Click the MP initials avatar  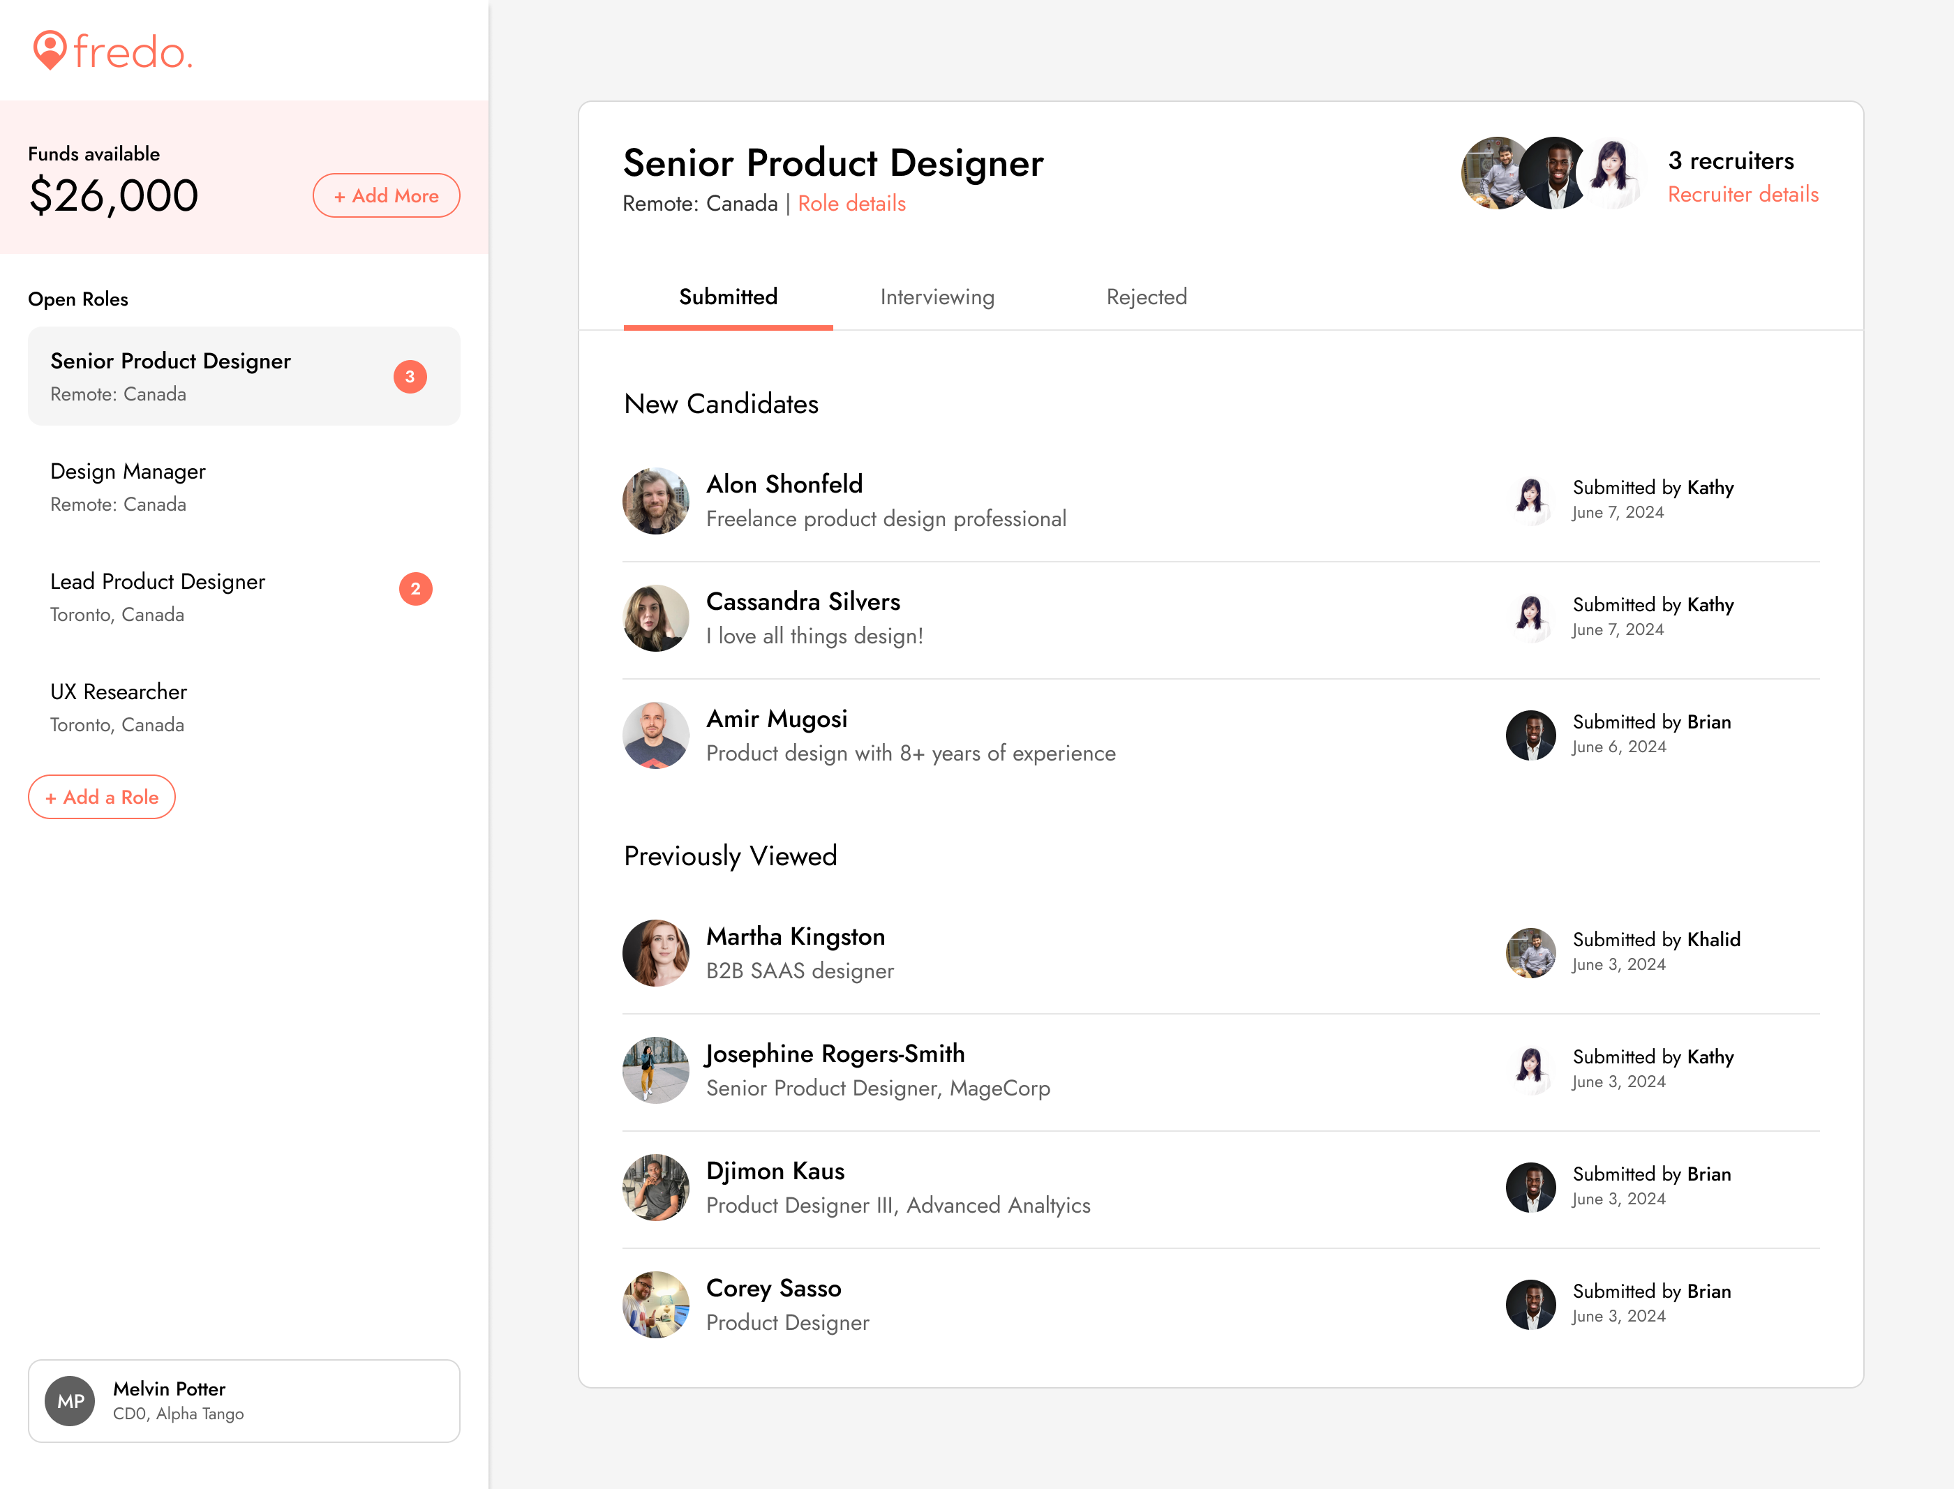click(x=70, y=1400)
